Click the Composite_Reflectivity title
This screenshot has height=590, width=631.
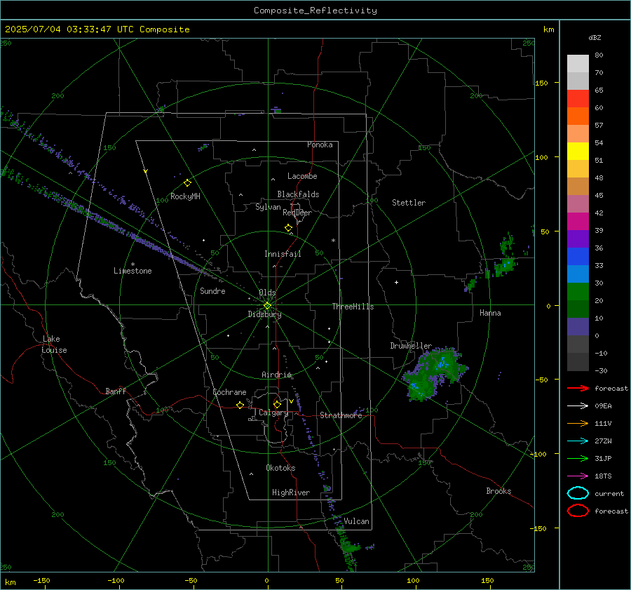(315, 11)
